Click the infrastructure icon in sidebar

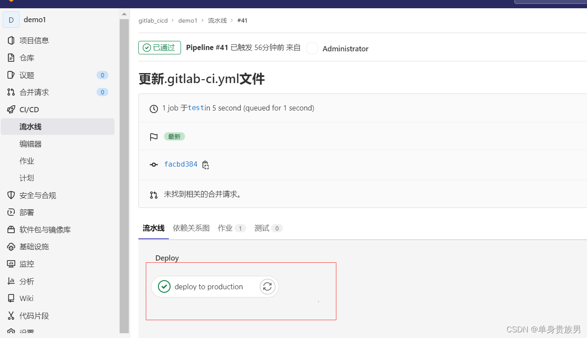click(11, 247)
